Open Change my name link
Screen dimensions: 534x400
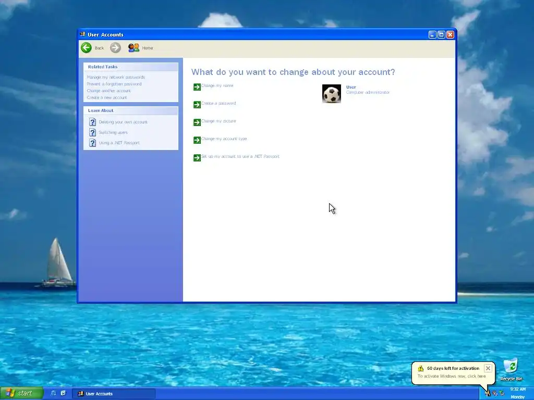217,85
